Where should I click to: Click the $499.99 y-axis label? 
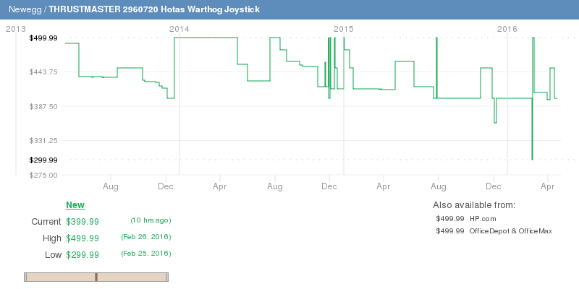tap(43, 38)
